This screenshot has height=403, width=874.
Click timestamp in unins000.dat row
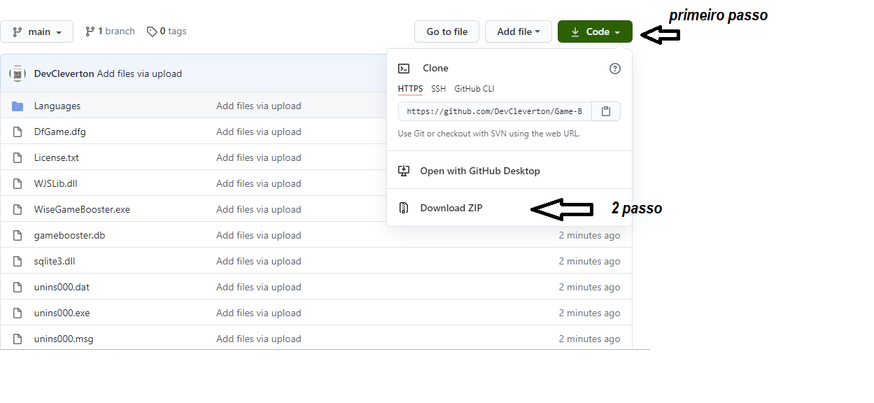coord(589,287)
